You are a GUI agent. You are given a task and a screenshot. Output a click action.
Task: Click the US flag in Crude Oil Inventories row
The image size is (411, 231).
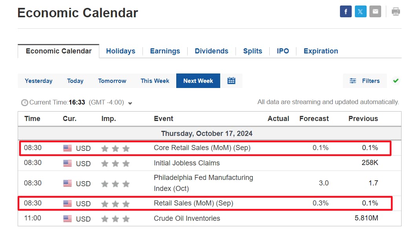68,218
